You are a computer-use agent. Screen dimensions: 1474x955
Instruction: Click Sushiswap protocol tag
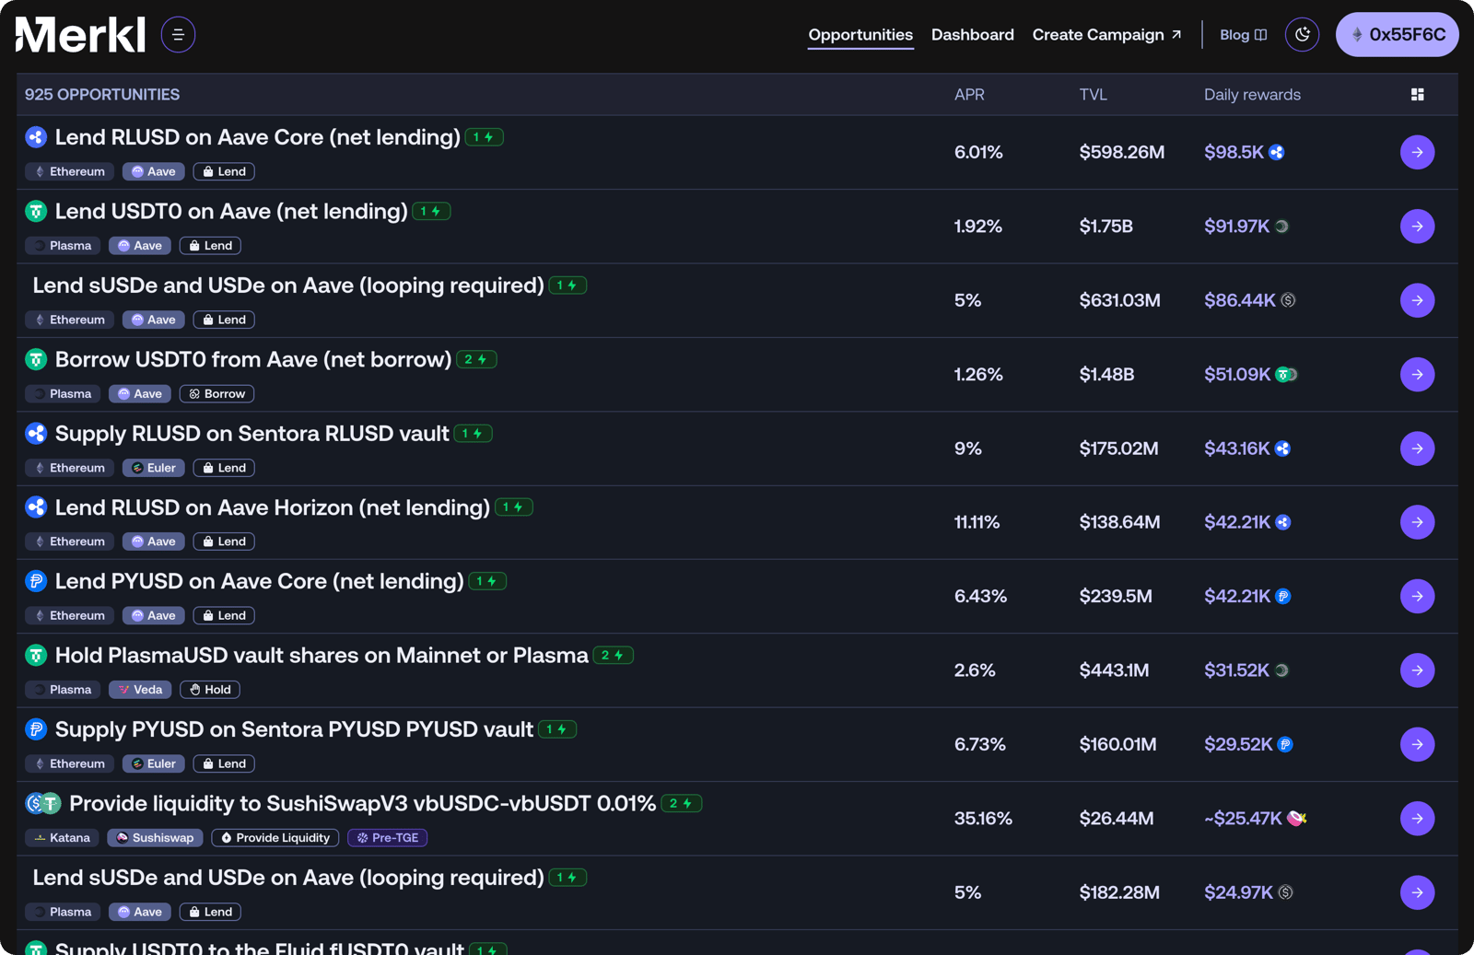155,838
